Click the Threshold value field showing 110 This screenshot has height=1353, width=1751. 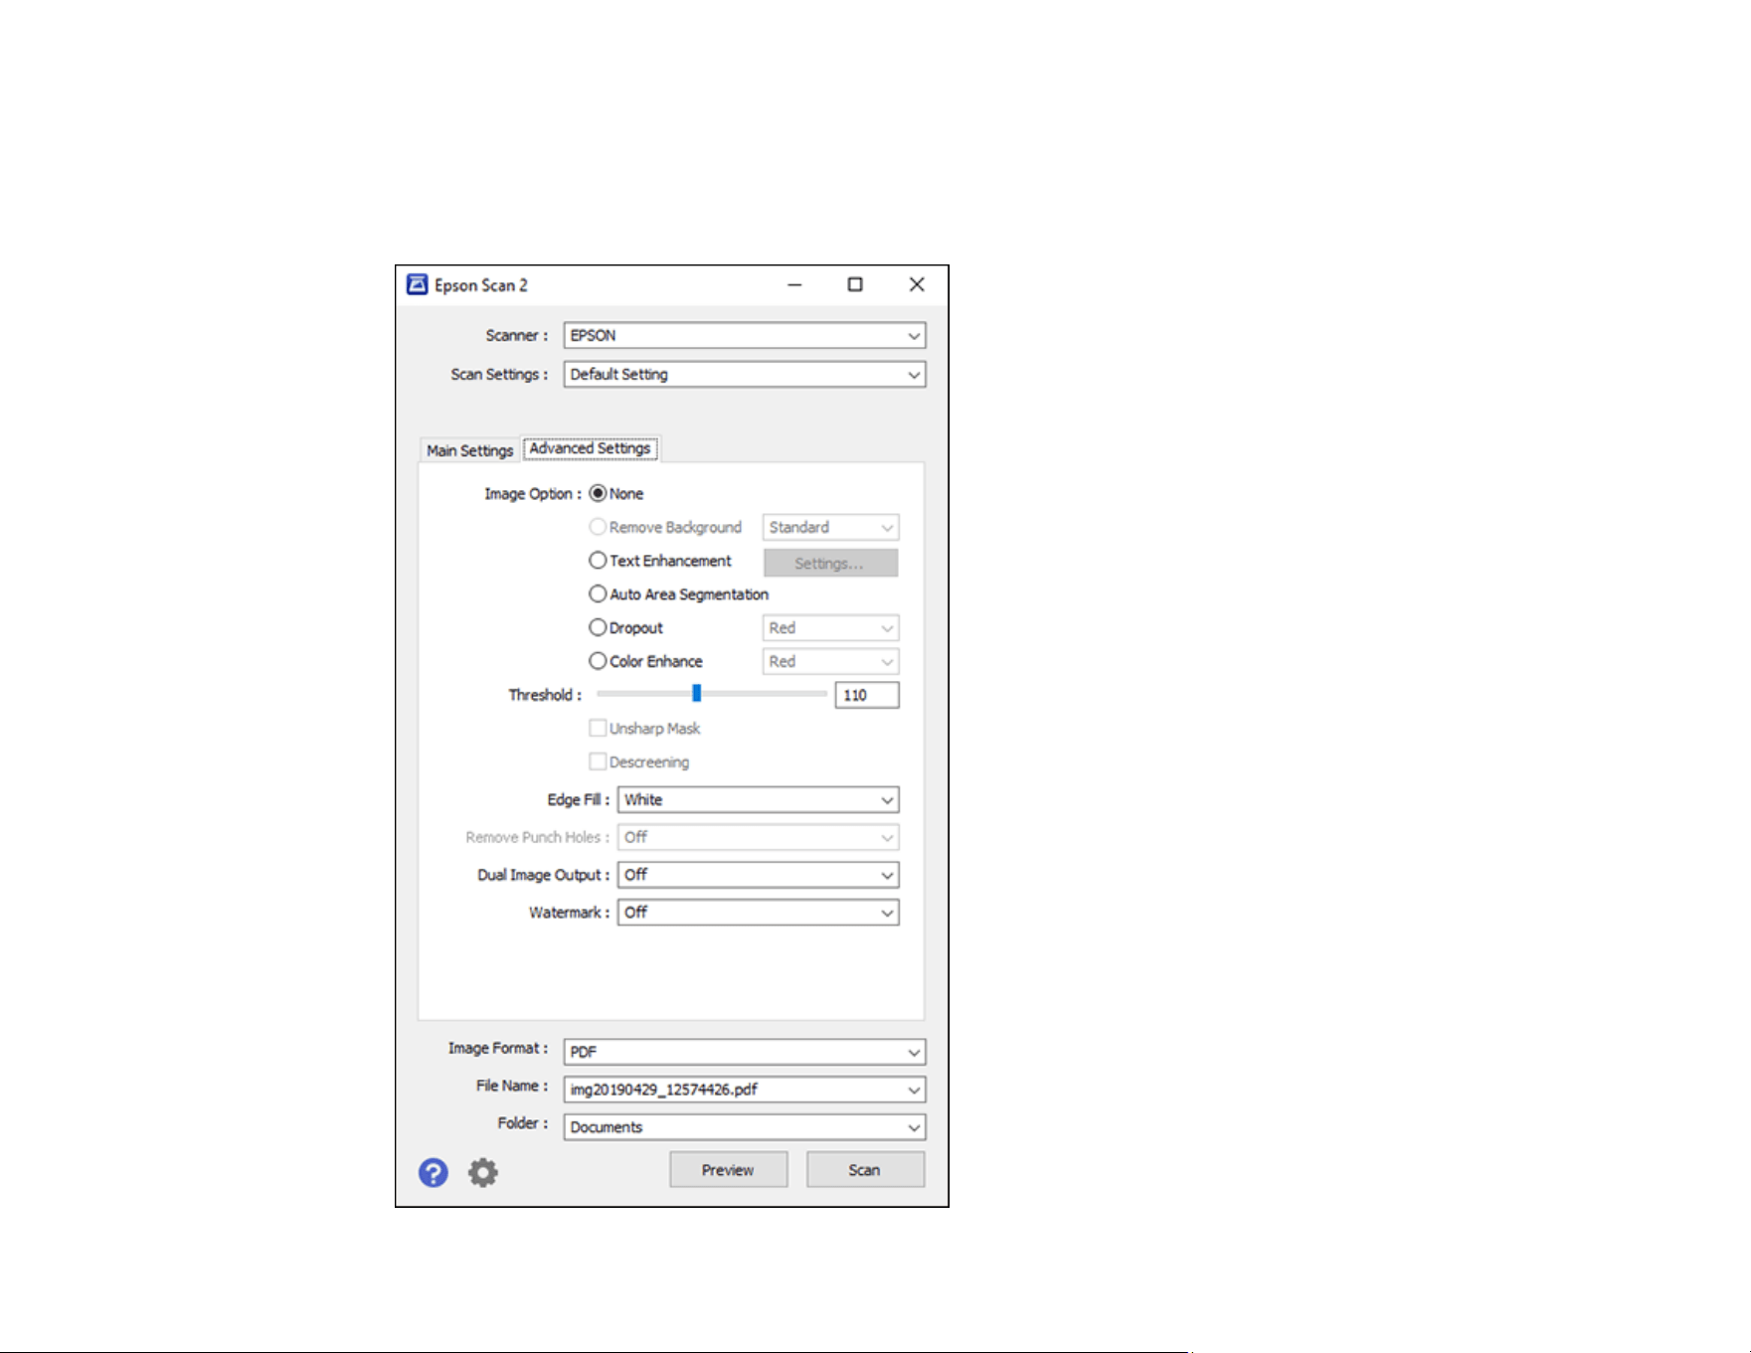point(867,695)
